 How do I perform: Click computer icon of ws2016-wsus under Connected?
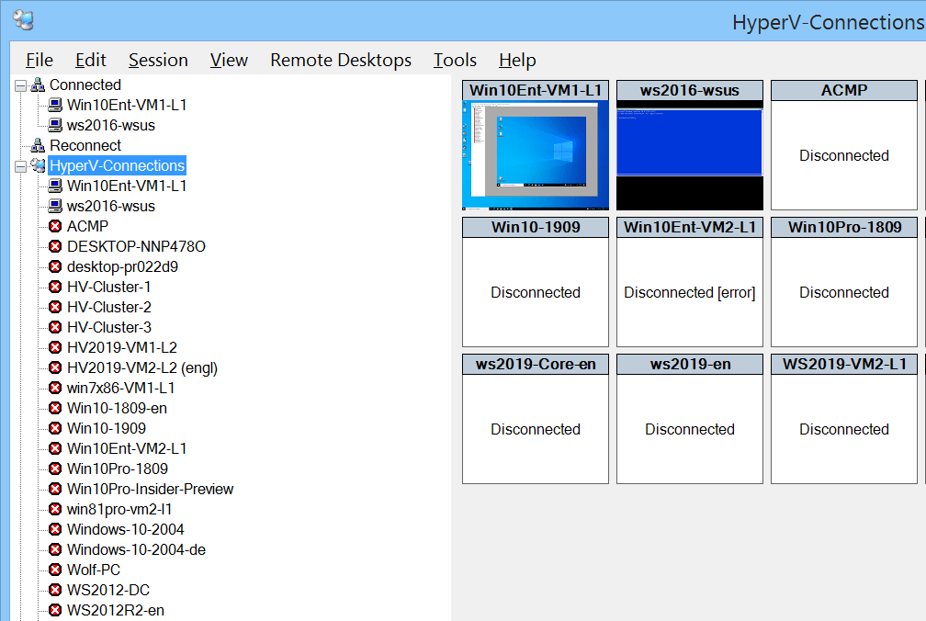point(55,125)
